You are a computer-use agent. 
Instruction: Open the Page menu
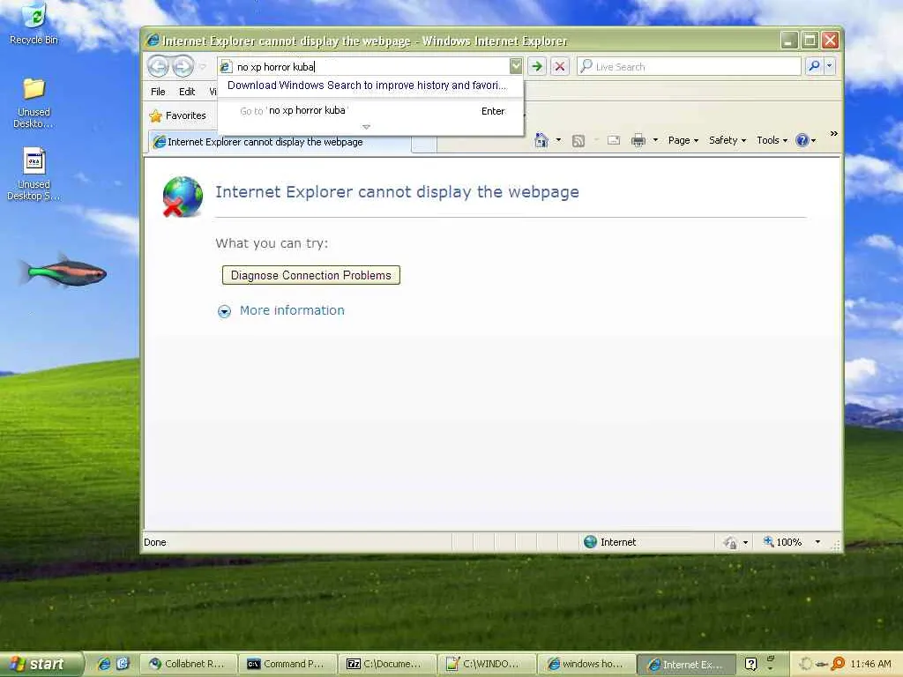point(683,140)
